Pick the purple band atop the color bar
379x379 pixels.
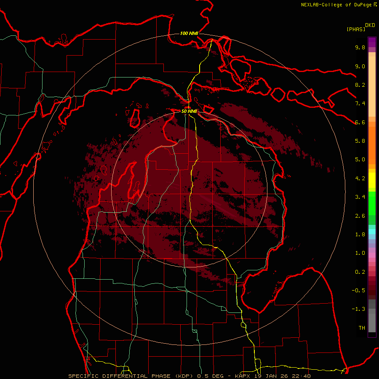click(x=372, y=42)
